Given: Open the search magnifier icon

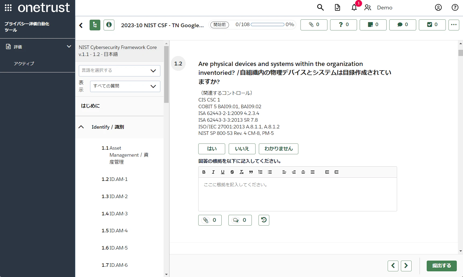Looking at the screenshot, I should click(x=320, y=8).
